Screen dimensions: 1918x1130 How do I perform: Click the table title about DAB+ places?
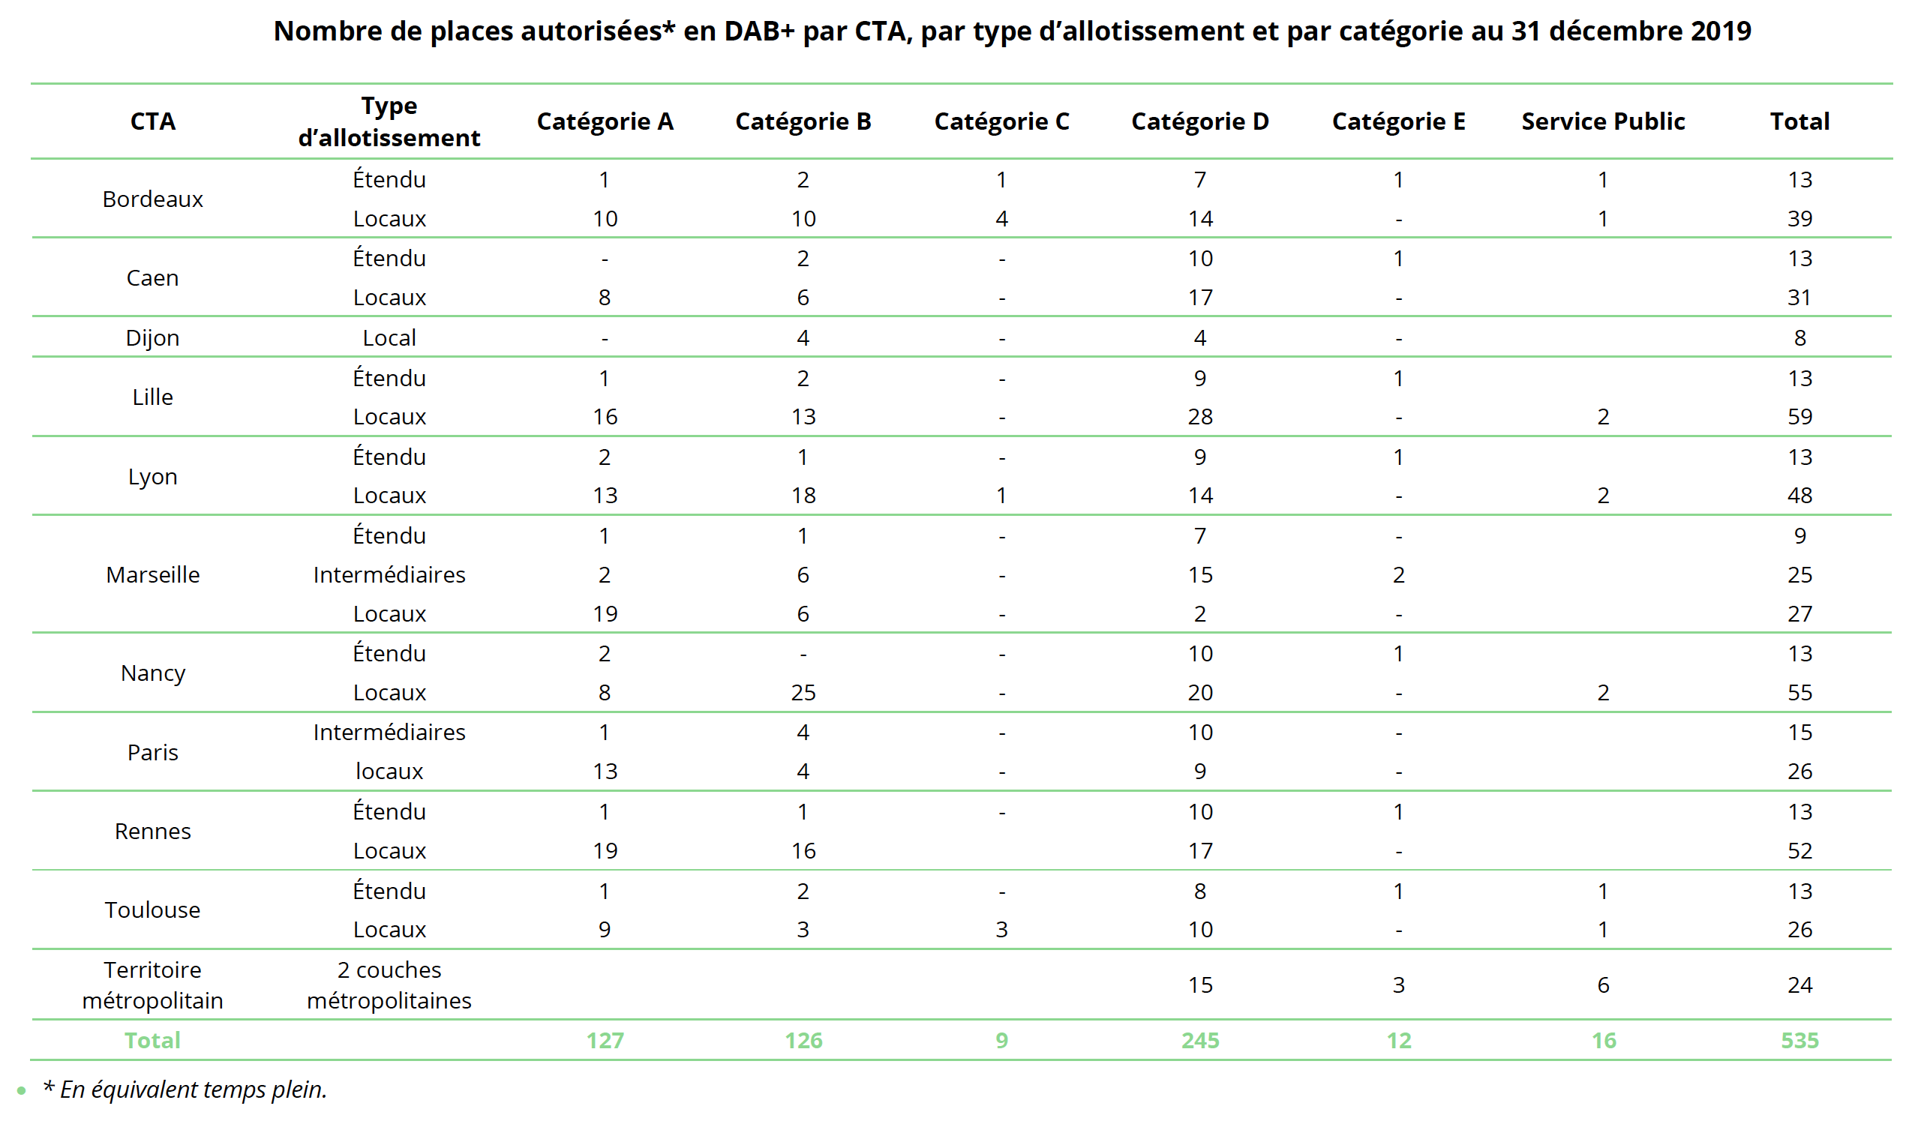[x=1012, y=31]
